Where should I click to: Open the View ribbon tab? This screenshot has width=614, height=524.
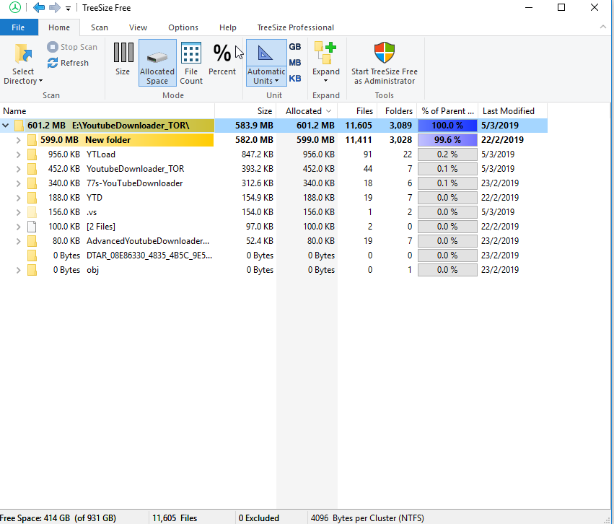[139, 27]
